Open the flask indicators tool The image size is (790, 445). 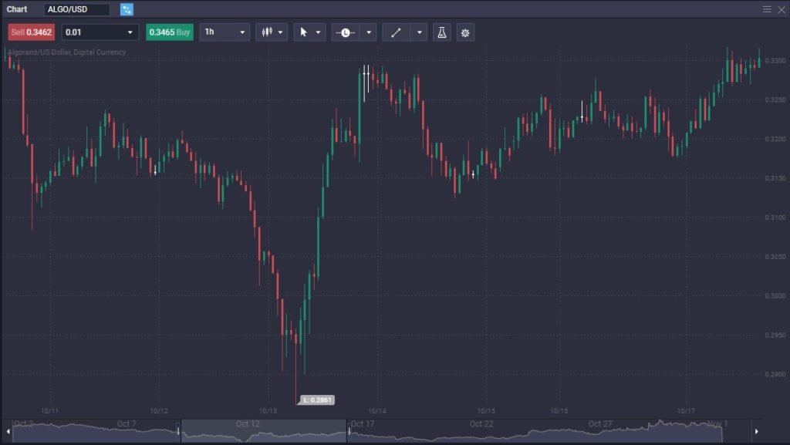tap(442, 32)
